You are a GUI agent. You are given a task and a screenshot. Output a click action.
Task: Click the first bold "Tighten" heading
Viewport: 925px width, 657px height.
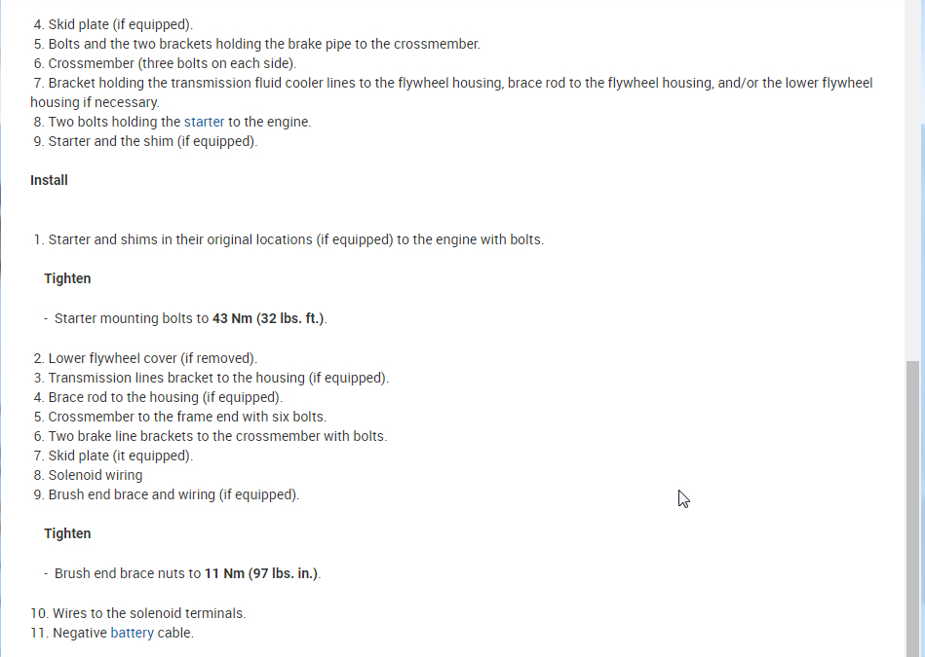[x=67, y=278]
